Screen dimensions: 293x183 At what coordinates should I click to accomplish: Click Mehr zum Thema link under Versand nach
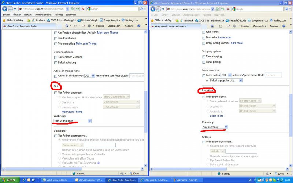pos(72,112)
